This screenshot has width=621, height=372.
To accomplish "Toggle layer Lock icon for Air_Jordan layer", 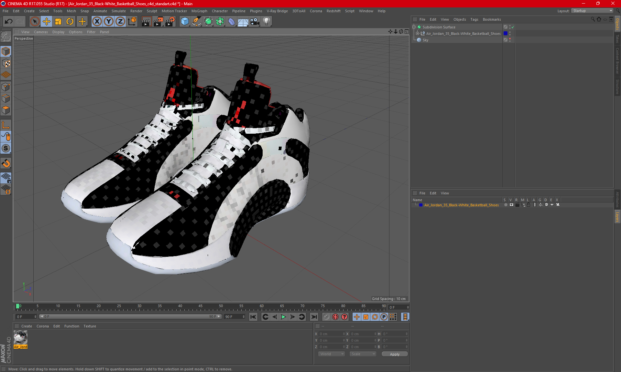I will click(528, 205).
